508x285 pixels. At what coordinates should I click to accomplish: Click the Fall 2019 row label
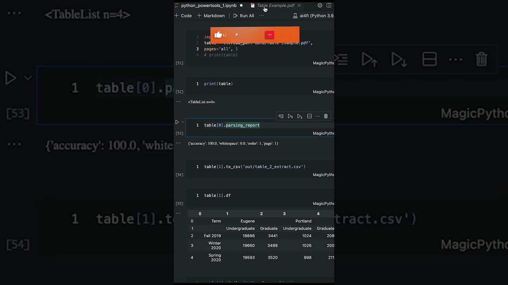212,236
